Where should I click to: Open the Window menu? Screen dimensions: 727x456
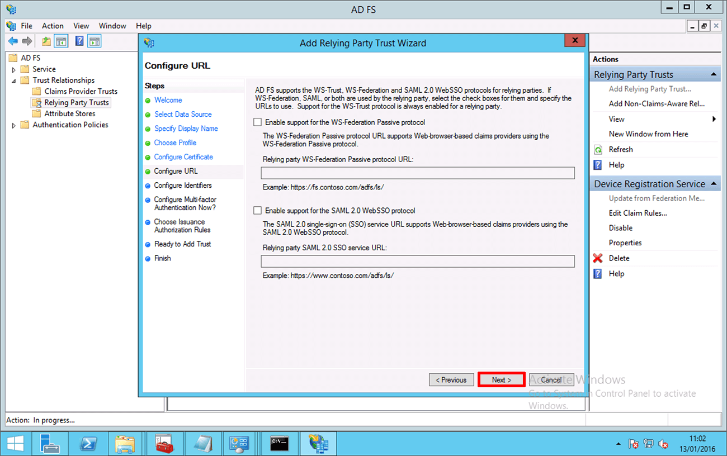click(x=112, y=26)
